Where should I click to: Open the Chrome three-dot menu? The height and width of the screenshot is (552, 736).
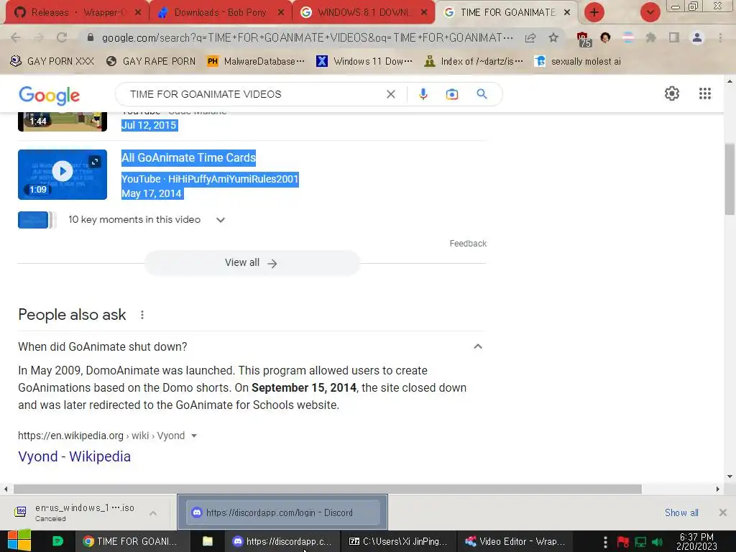(720, 37)
